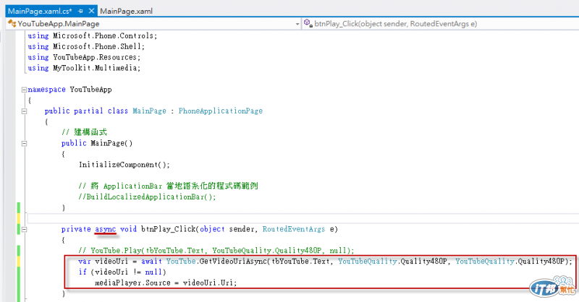Viewport: 579px width, 302px height.
Task: Switch to the MainPage.xaml tab
Action: (126, 11)
